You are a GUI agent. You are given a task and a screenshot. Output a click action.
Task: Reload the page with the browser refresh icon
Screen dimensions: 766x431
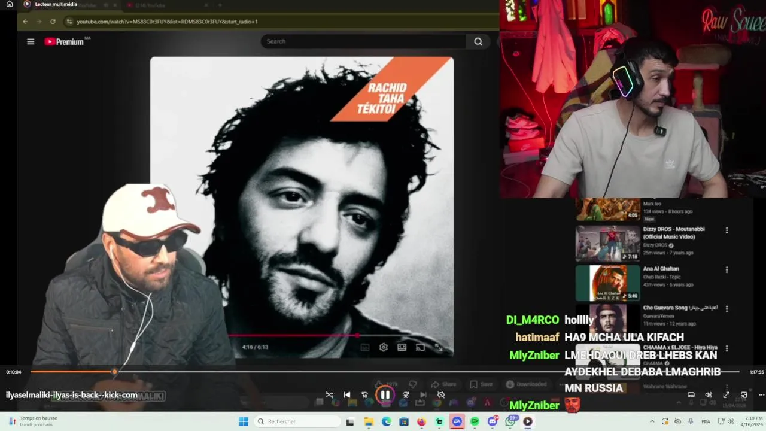pyautogui.click(x=53, y=22)
